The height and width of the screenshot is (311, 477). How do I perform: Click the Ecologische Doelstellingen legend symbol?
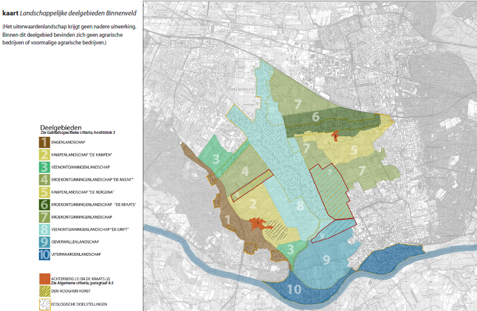tap(45, 304)
